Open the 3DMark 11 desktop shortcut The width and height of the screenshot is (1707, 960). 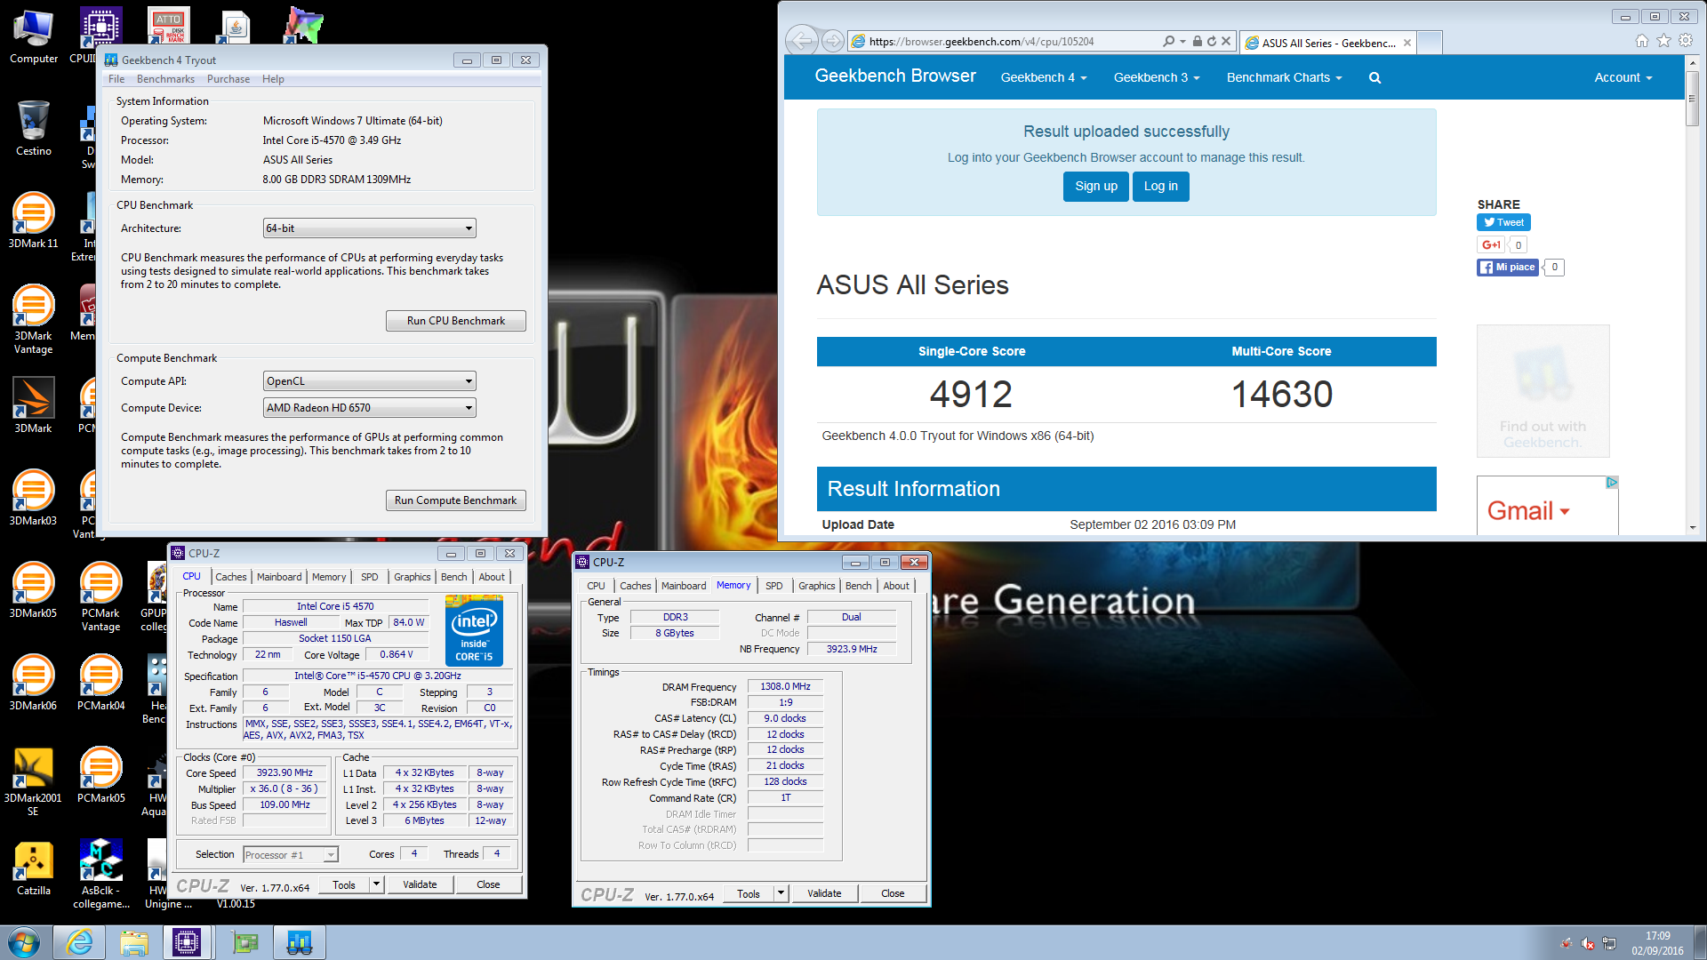[x=34, y=220]
